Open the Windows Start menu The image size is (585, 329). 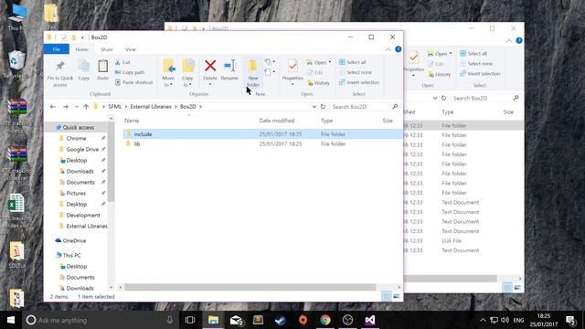pos(11,320)
